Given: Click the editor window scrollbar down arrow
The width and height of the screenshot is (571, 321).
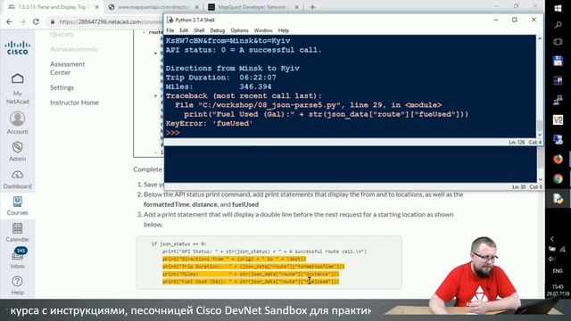Looking at the screenshot, I should (x=541, y=179).
